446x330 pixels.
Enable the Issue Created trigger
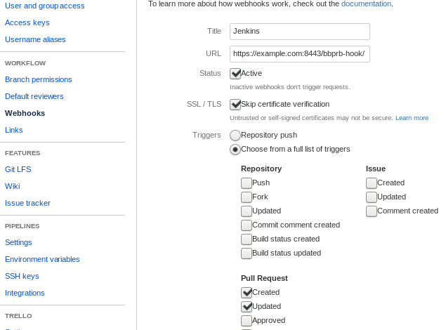(372, 183)
